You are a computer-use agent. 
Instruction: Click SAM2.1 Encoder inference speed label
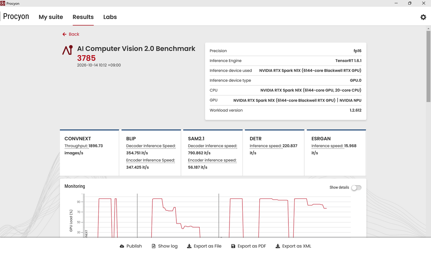point(212,160)
